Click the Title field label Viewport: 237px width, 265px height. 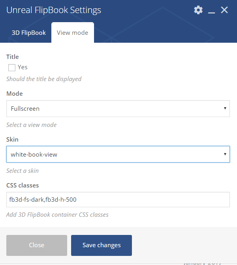pos(13,57)
